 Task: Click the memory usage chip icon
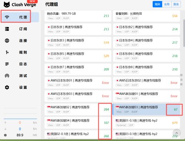(5, 135)
